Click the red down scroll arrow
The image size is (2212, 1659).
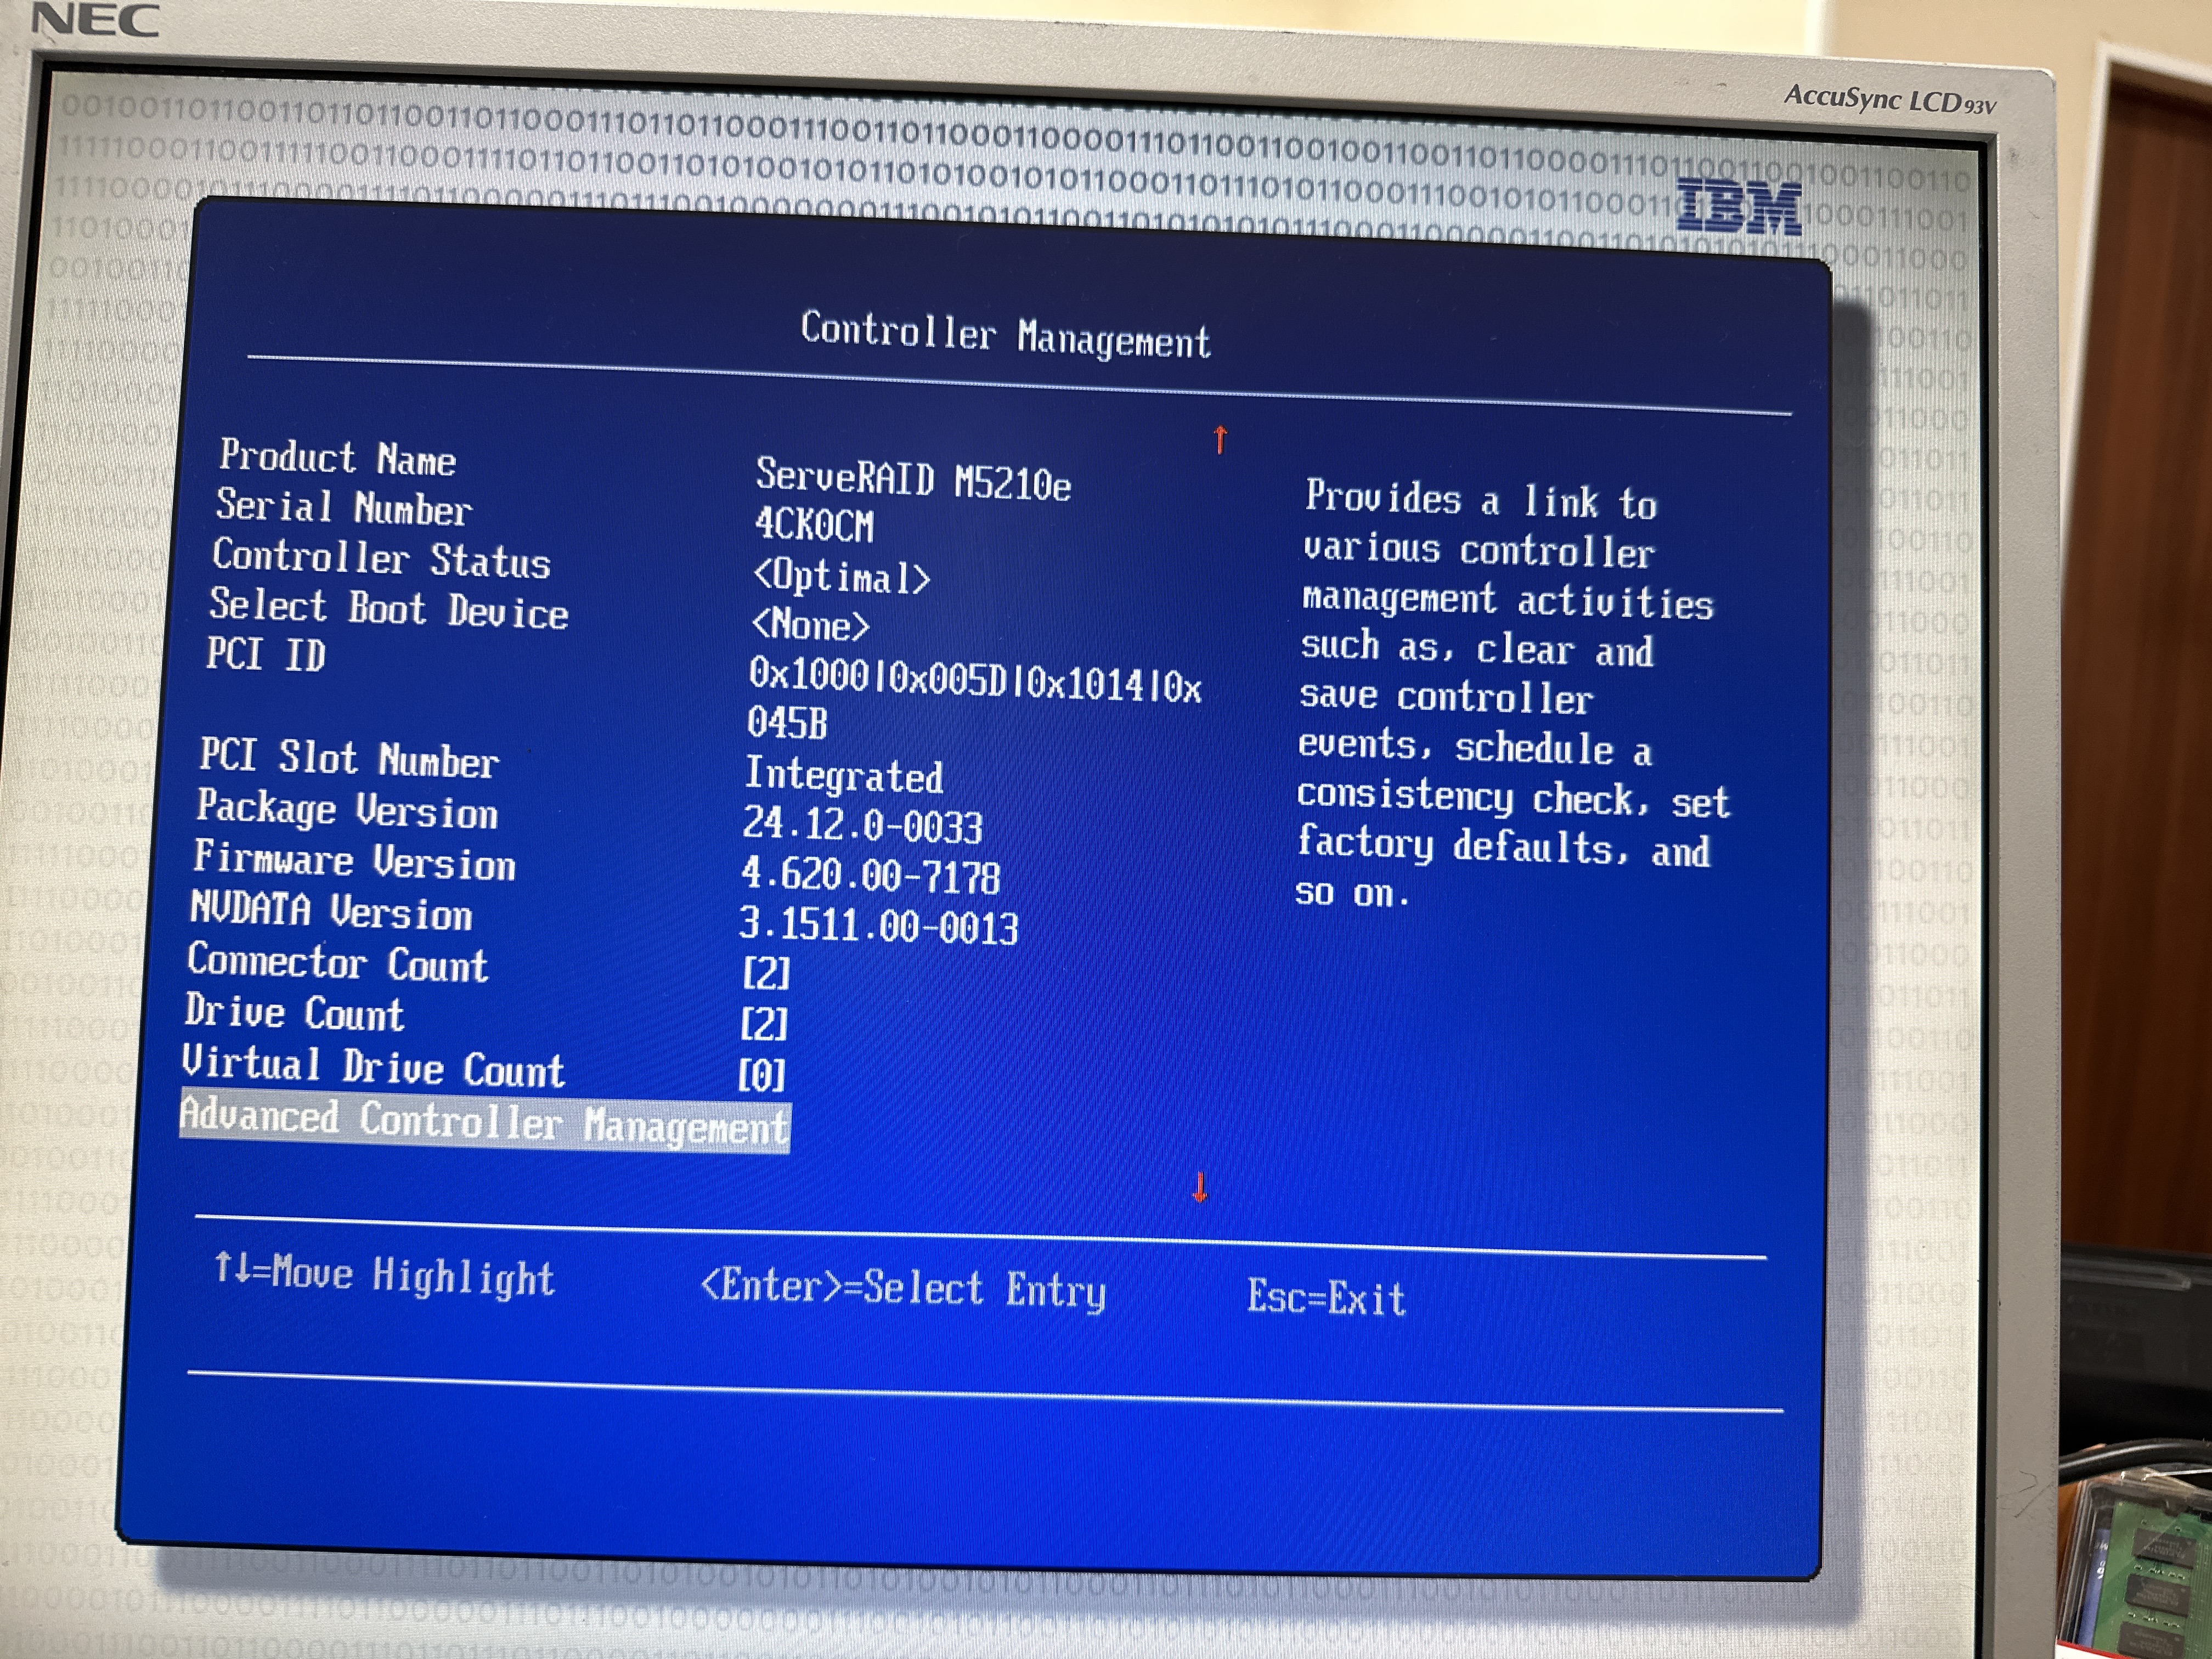[x=1200, y=1187]
